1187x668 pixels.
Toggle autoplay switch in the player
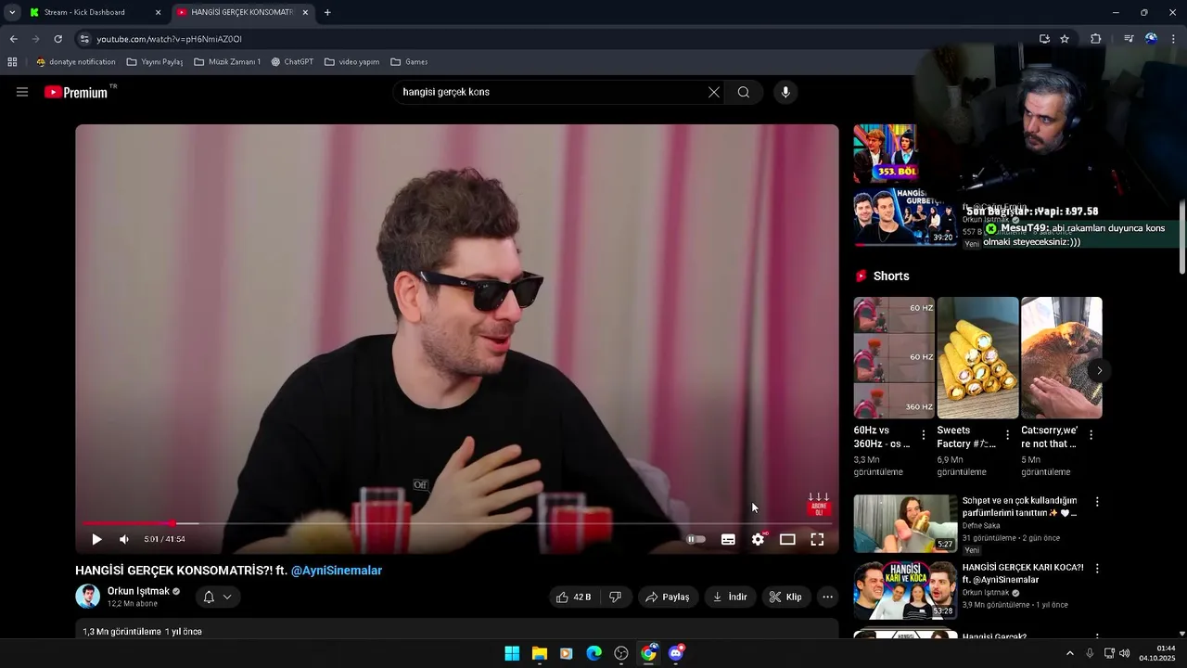tap(696, 539)
